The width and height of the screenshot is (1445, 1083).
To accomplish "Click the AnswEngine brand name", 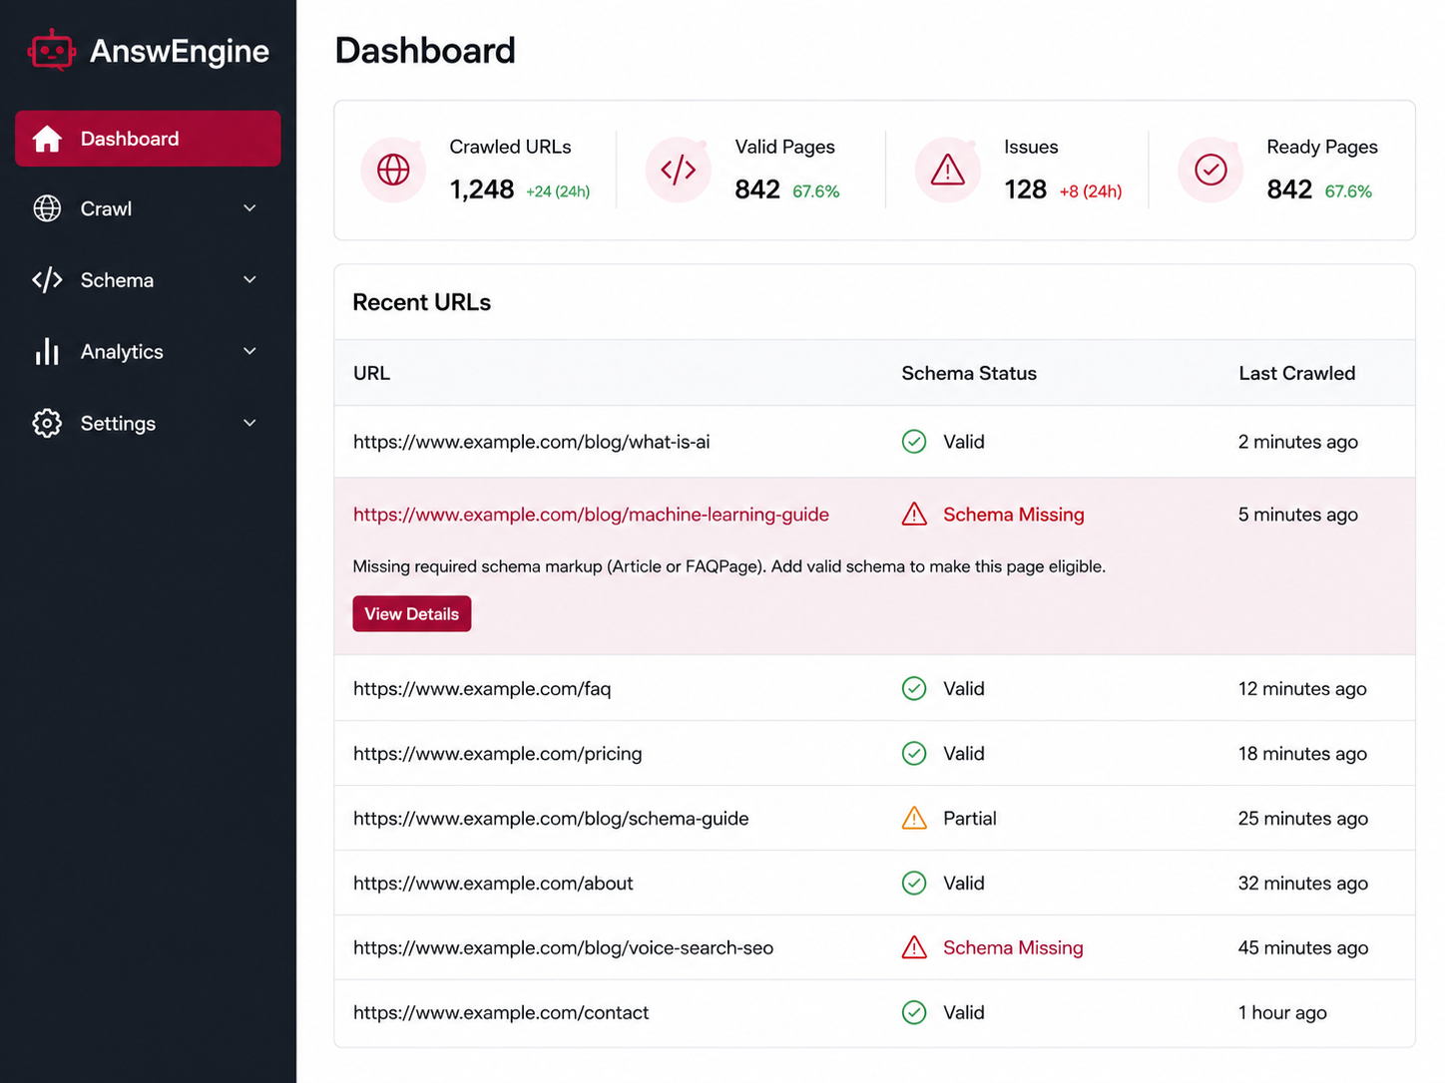I will (180, 51).
